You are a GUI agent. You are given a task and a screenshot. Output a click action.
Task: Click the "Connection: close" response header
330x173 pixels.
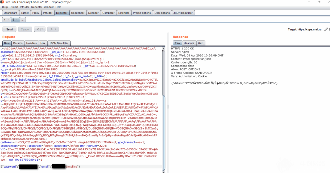(183, 66)
